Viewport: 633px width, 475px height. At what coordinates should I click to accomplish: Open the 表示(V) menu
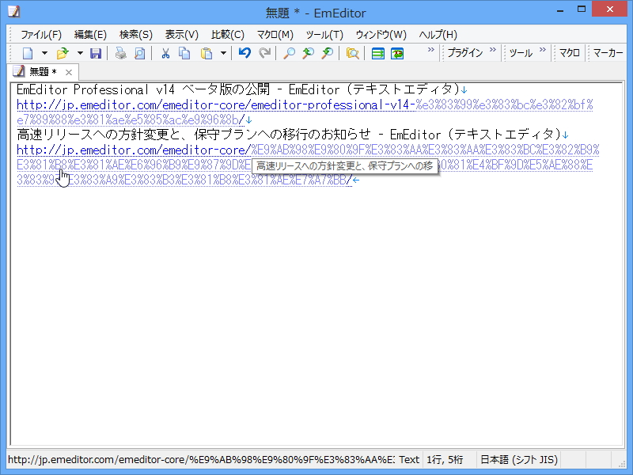pos(182,35)
